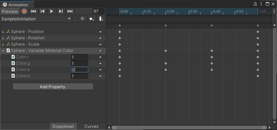This screenshot has height=130, width=277.
Task: Click the timeline scroll right arrow
Action: coord(270,128)
